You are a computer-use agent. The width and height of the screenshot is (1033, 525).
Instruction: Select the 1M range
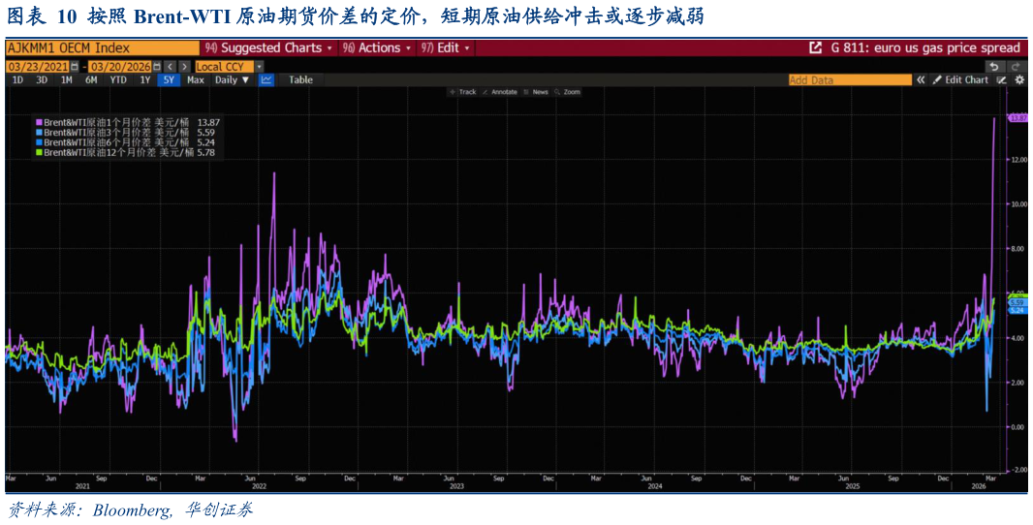(67, 79)
